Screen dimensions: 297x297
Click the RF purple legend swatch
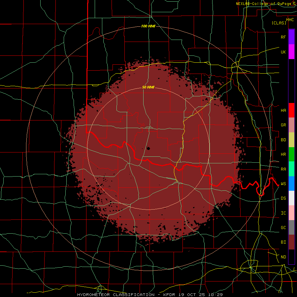coord(291,37)
